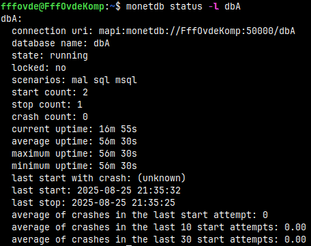Click the last start timestamp 21:35:32
Viewport: 311px width, 246px height.
[x=159, y=190]
